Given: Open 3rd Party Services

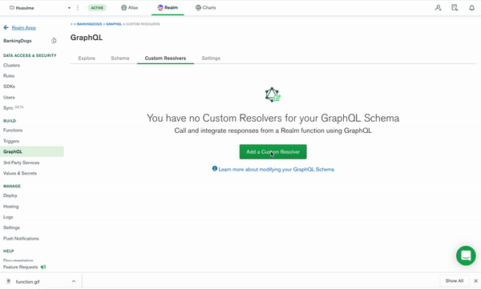Looking at the screenshot, I should (x=21, y=163).
